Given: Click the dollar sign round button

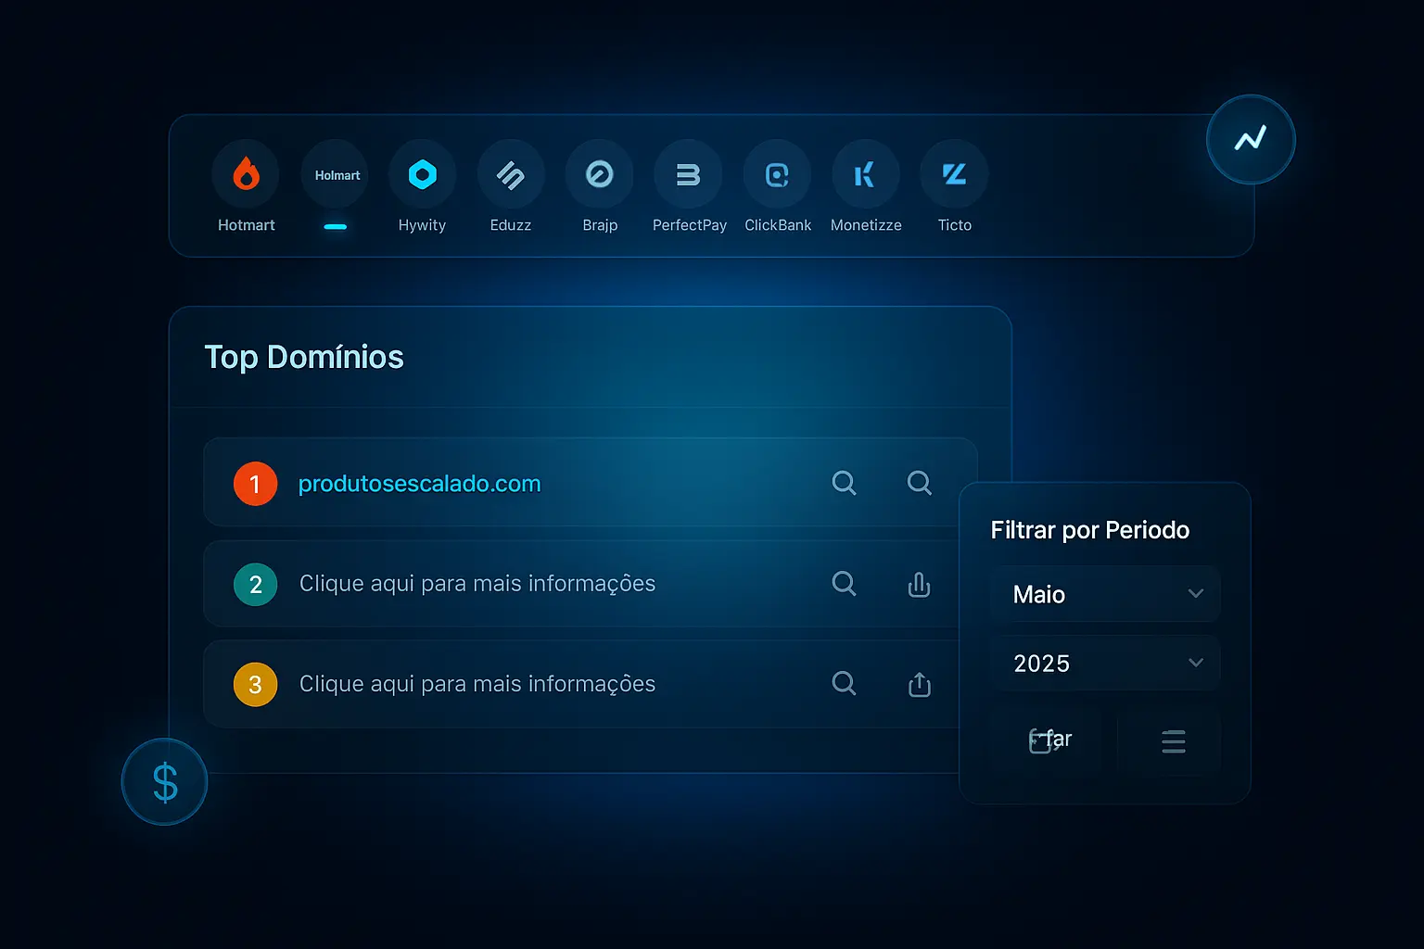Looking at the screenshot, I should click(165, 782).
